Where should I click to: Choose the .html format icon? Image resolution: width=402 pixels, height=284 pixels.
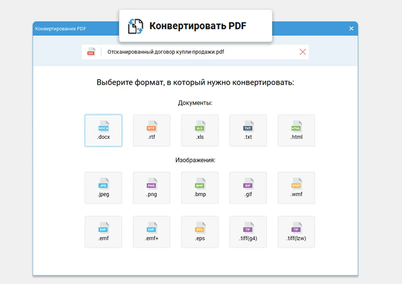coord(296,130)
